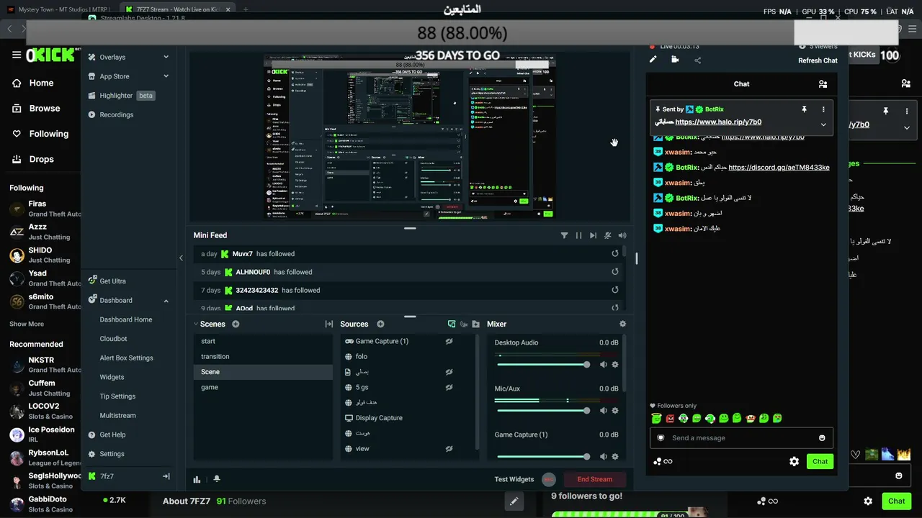The height and width of the screenshot is (518, 922).
Task: Click green Chat send button in Streamlabs chat
Action: click(820, 462)
